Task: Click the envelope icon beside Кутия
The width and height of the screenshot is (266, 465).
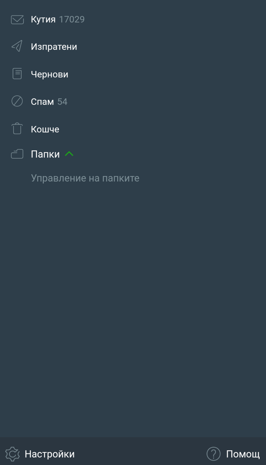Action: [17, 20]
